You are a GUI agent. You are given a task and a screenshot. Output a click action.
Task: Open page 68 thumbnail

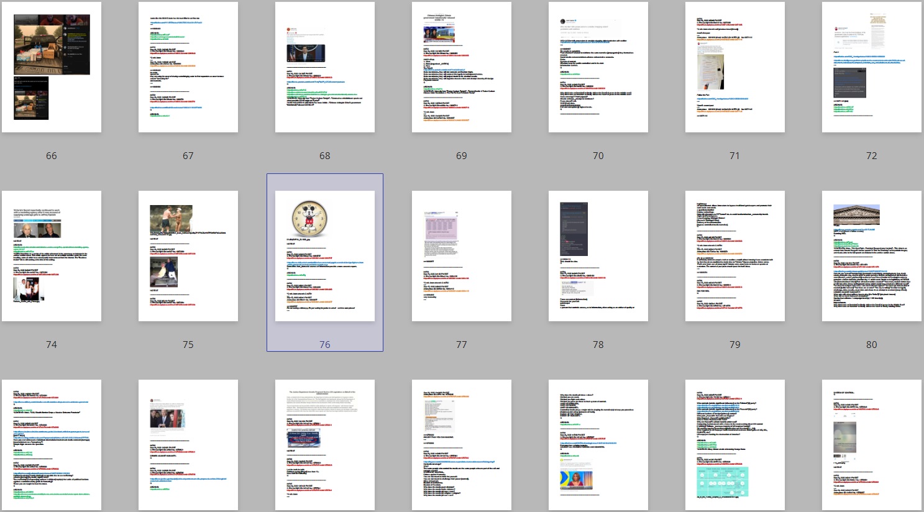click(x=325, y=67)
